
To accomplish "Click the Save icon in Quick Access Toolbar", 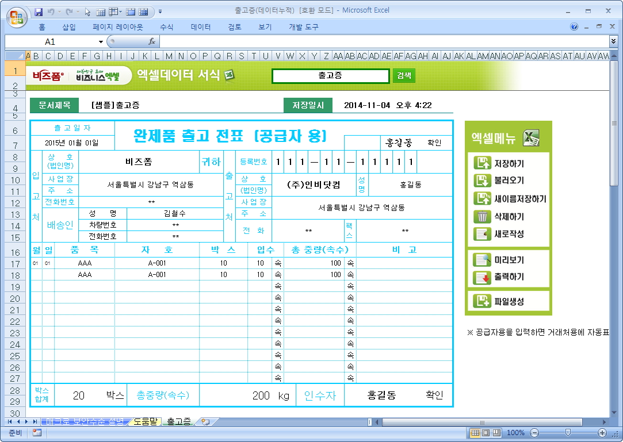I will (39, 11).
